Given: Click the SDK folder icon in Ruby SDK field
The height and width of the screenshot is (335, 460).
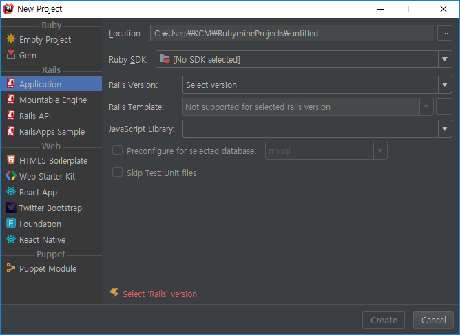Looking at the screenshot, I should click(165, 59).
